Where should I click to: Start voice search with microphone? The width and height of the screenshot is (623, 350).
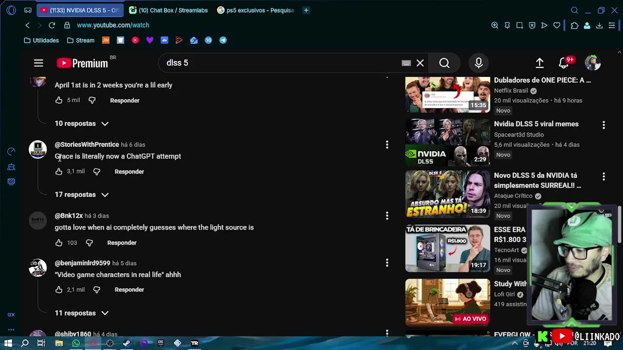(x=479, y=63)
